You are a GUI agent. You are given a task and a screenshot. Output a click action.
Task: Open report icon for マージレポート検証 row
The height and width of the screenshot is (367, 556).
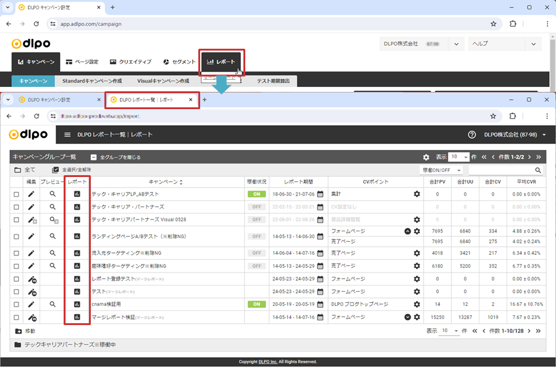(77, 317)
